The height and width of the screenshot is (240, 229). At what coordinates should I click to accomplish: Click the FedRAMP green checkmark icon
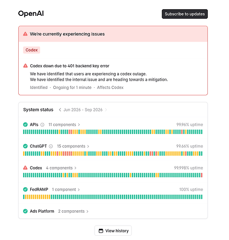(x=25, y=190)
